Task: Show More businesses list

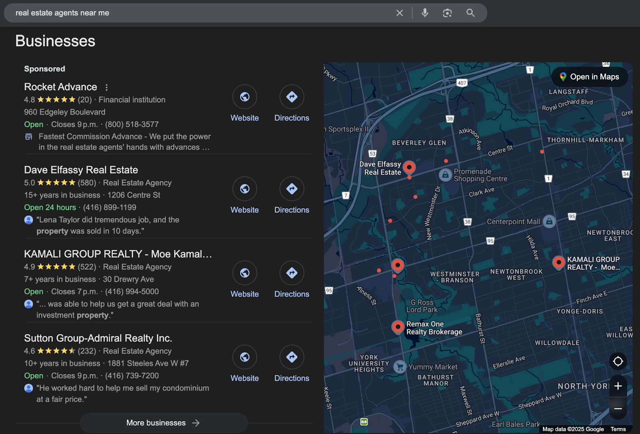Action: point(164,423)
